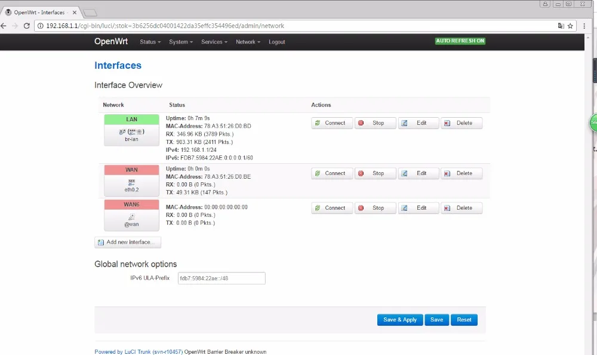Open the Chrome user profile button

pyautogui.click(x=545, y=4)
